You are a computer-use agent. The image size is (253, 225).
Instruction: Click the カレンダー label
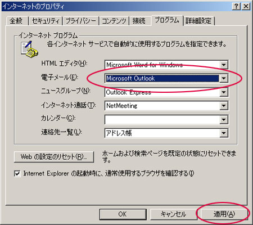pyautogui.click(x=58, y=119)
